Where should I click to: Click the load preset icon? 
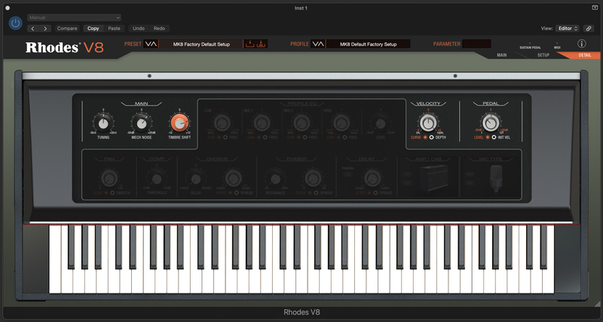[250, 44]
